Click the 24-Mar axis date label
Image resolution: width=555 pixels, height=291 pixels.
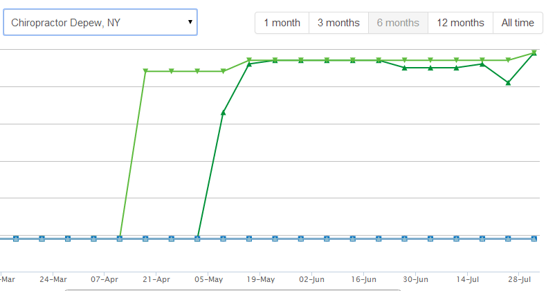point(53,280)
